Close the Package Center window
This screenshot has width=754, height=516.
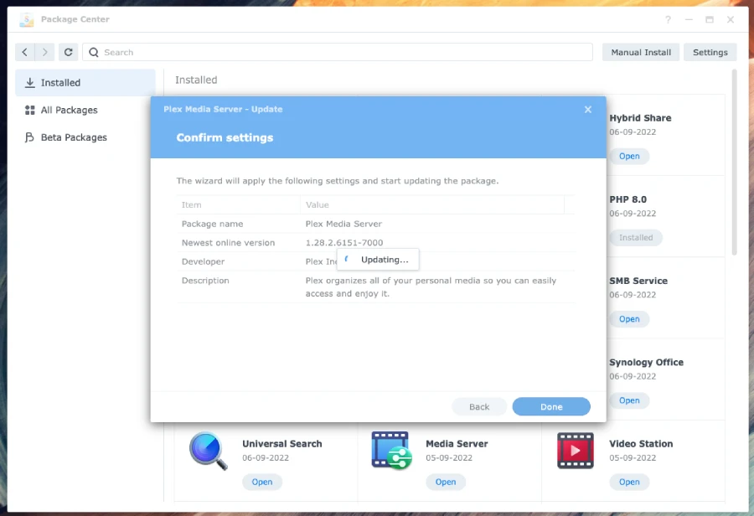point(731,20)
